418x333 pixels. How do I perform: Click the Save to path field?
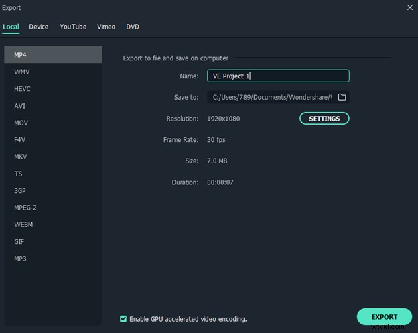point(271,97)
